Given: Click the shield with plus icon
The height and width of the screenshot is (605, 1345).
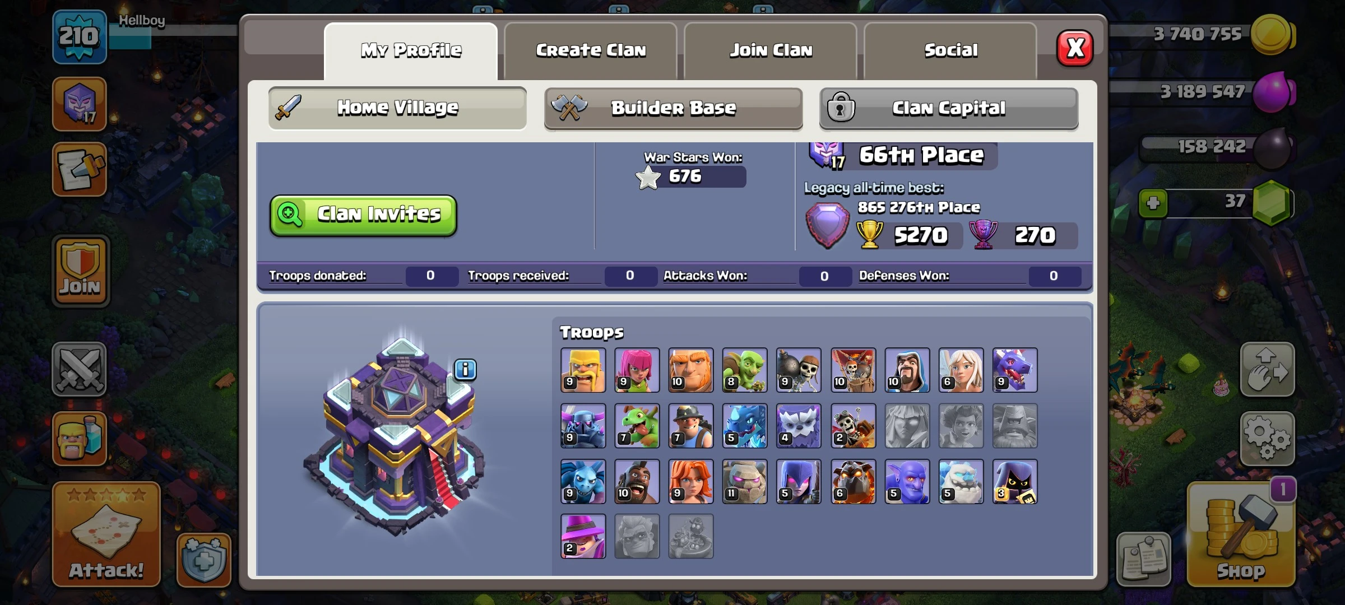Looking at the screenshot, I should click(204, 560).
